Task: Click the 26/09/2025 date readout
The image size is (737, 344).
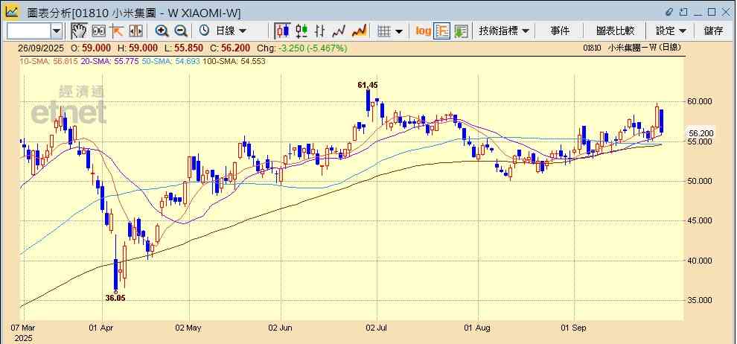Action: coord(41,48)
